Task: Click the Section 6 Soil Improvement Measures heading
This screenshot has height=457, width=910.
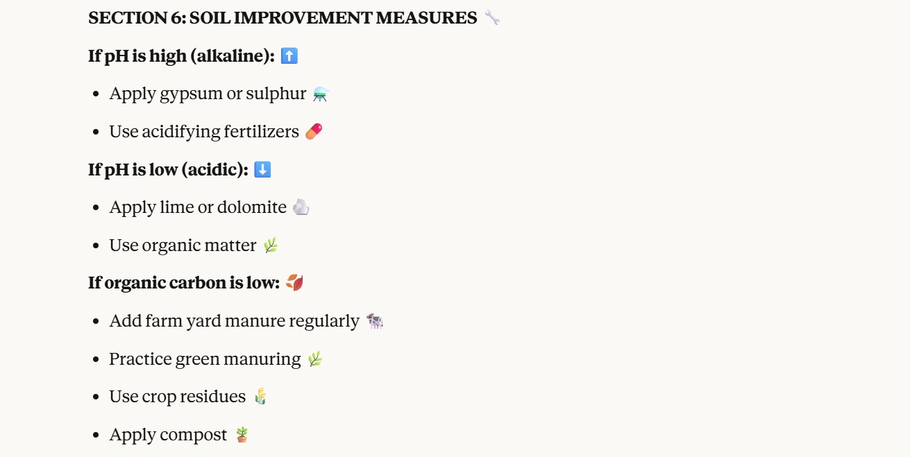Action: [x=283, y=18]
